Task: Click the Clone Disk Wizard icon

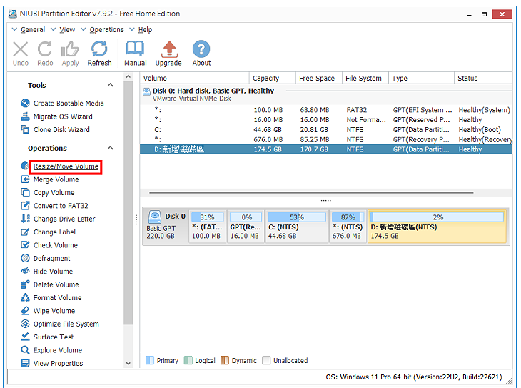Action: coord(25,129)
